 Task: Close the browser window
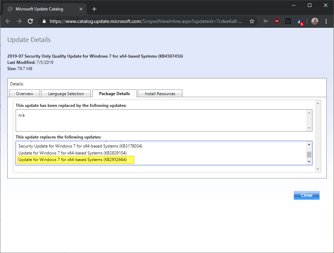pyautogui.click(x=326, y=5)
